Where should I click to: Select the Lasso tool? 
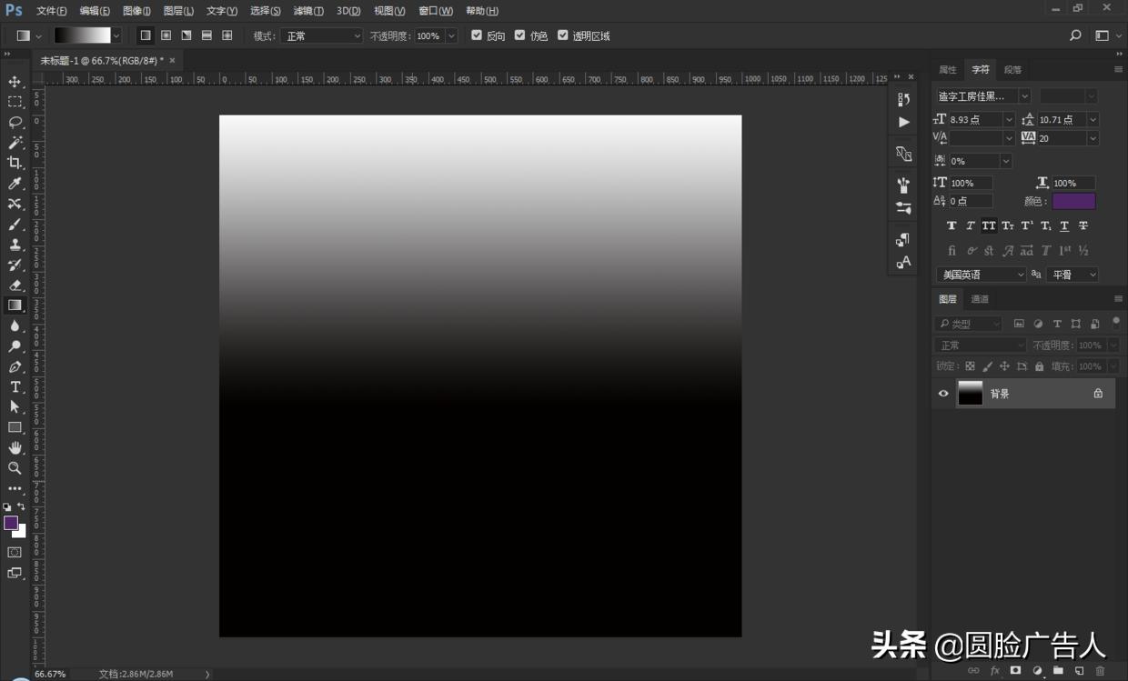click(x=15, y=122)
